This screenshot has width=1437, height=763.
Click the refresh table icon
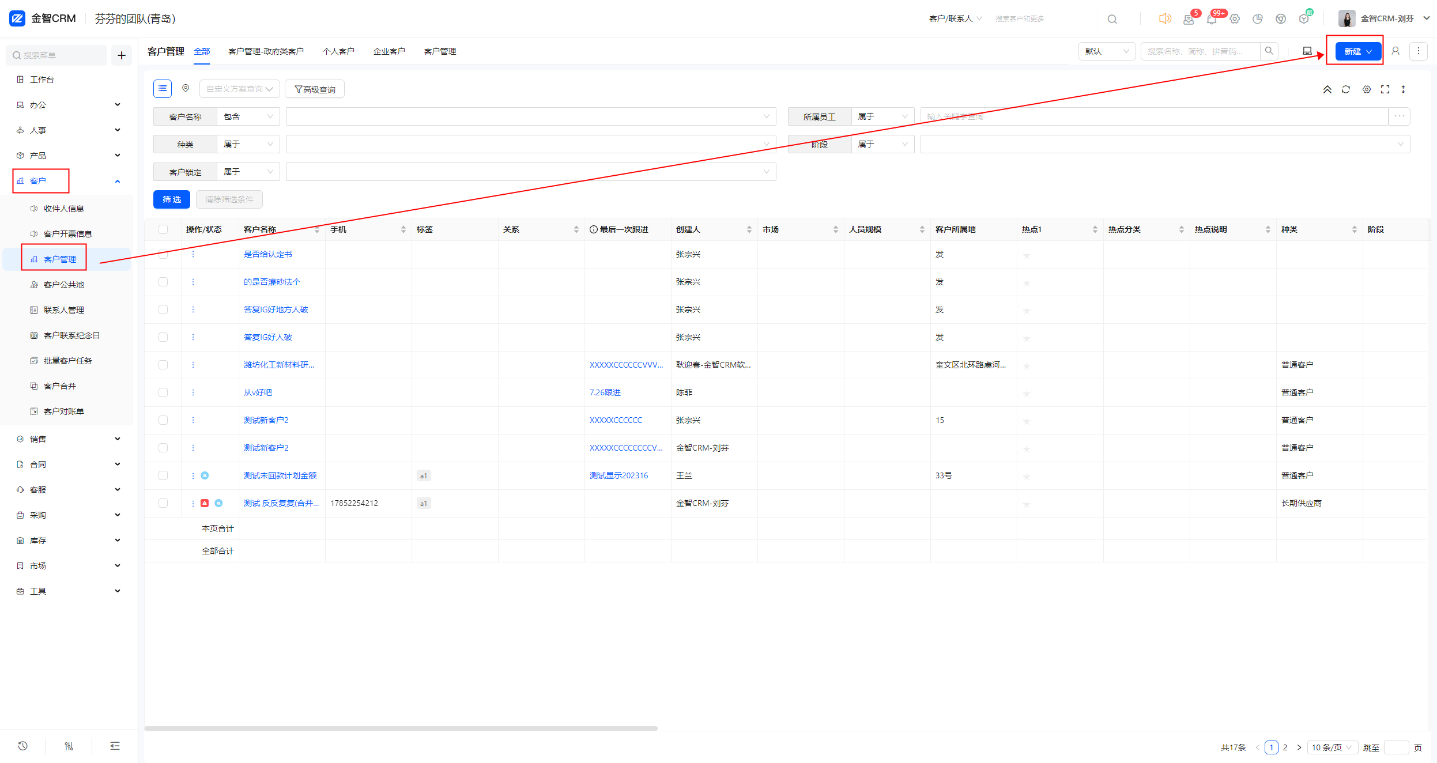coord(1345,89)
